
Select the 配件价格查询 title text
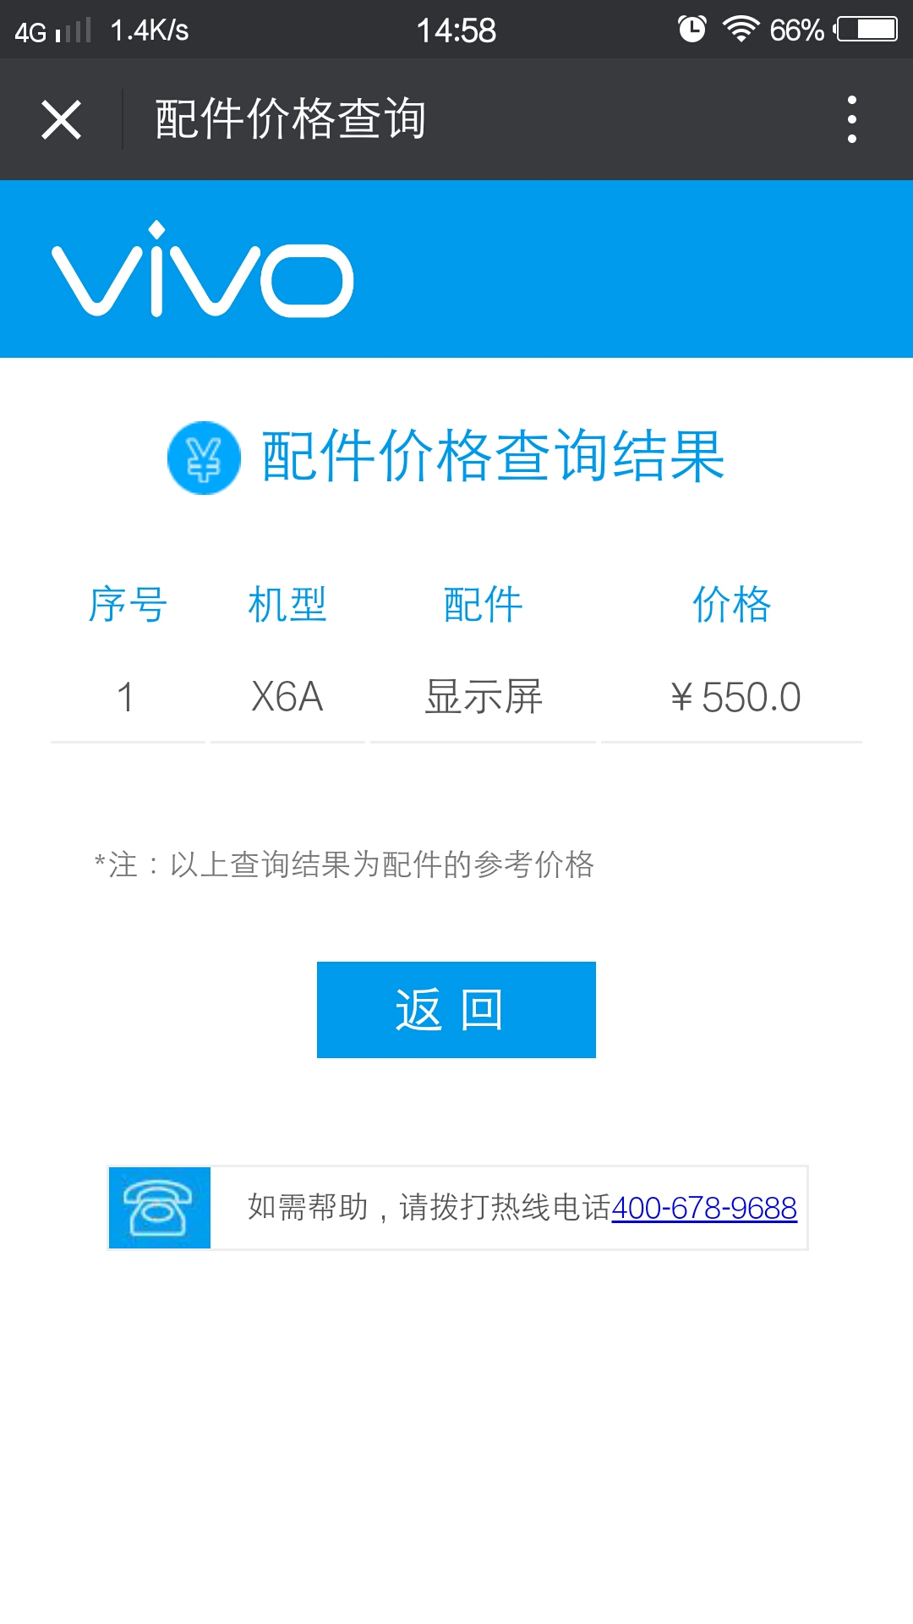tap(289, 118)
